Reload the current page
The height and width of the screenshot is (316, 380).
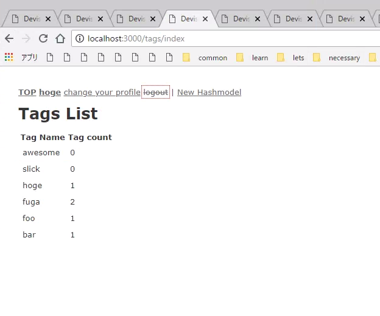click(x=43, y=38)
